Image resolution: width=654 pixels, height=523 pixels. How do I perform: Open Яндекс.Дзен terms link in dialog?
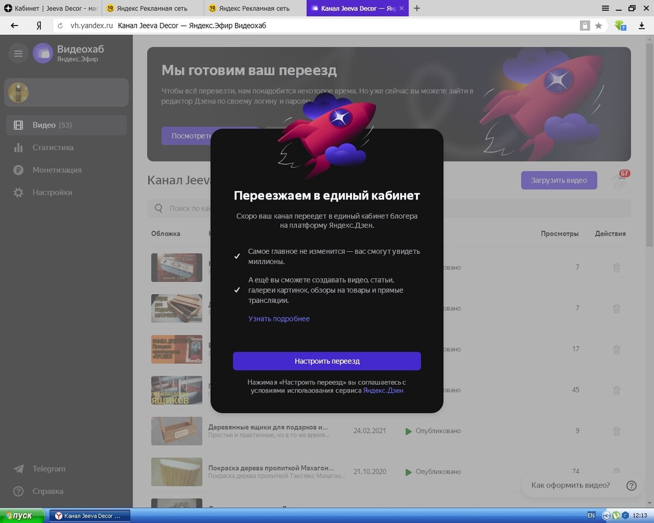pyautogui.click(x=383, y=391)
